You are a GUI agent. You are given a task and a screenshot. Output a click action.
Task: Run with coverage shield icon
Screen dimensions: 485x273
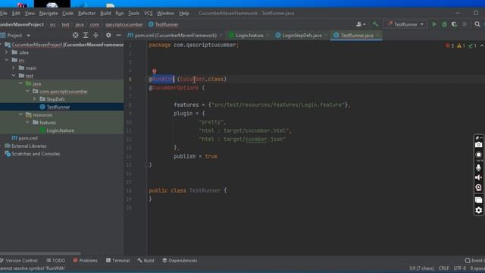455,24
